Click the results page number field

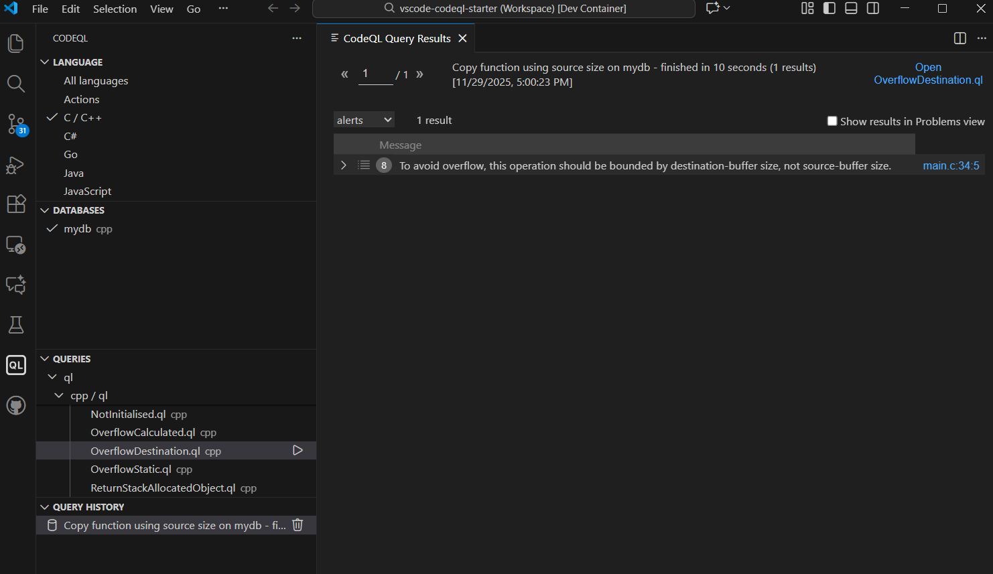click(x=375, y=74)
